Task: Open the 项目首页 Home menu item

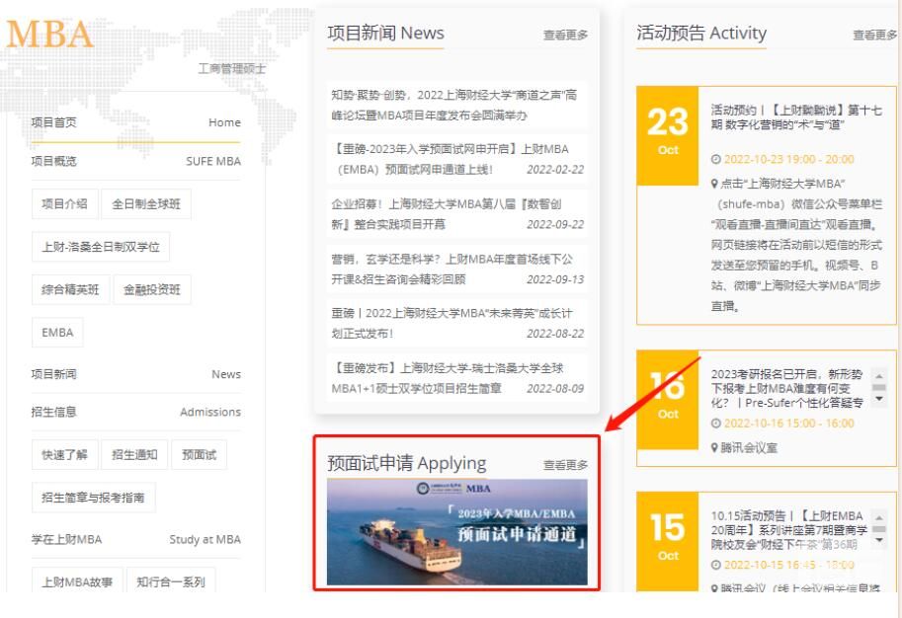Action: (x=135, y=122)
